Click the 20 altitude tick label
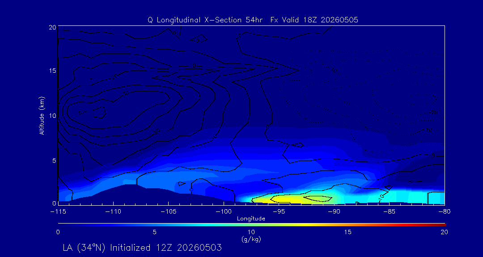This screenshot has height=257, width=483. coord(52,27)
